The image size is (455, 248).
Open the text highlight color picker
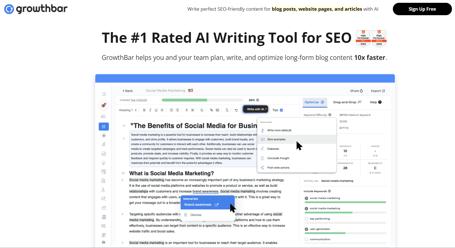[x=193, y=110]
